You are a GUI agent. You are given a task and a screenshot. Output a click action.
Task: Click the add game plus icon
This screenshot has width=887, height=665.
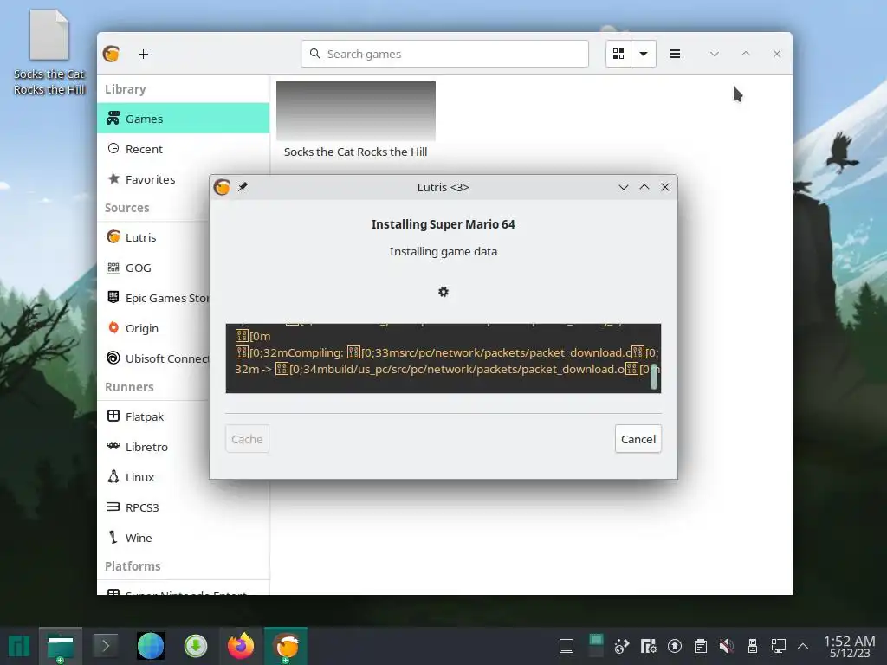(x=143, y=54)
